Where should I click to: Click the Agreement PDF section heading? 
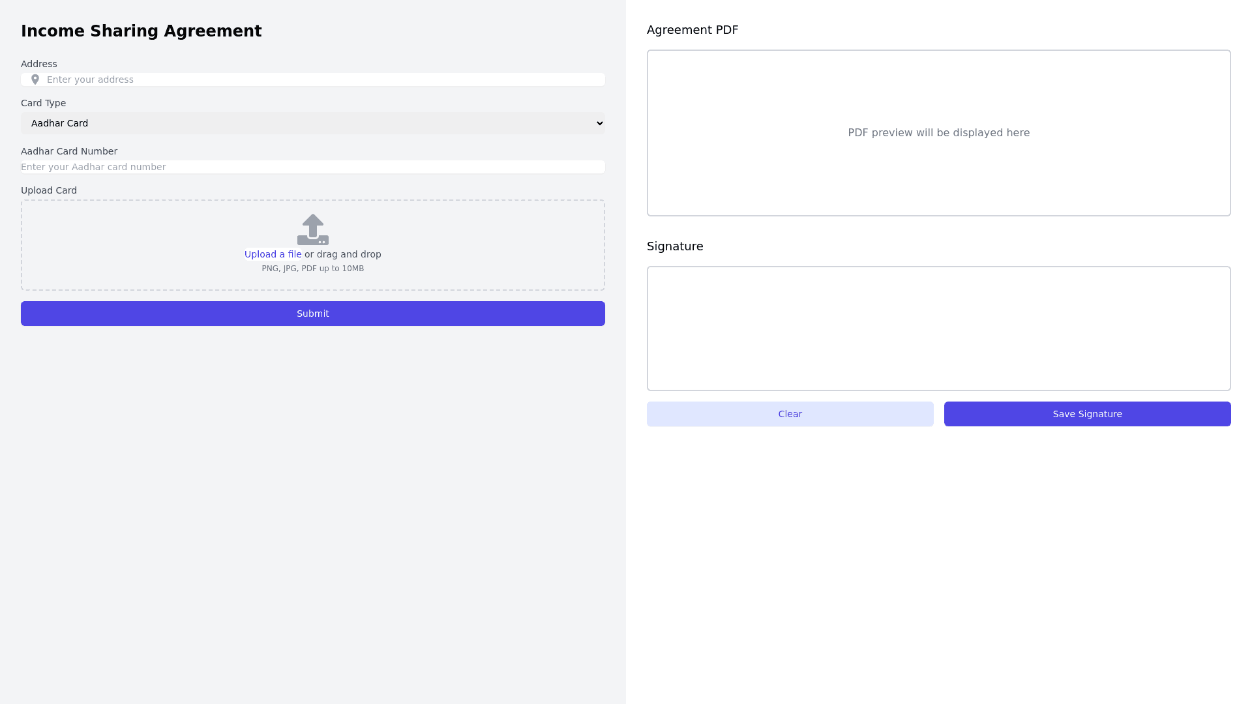pos(693,30)
